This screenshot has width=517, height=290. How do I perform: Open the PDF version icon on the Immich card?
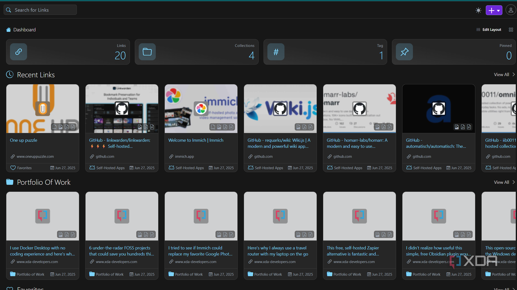click(225, 127)
